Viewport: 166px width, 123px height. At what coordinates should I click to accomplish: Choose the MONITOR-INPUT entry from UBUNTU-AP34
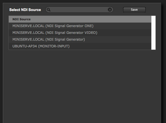coord(80,46)
